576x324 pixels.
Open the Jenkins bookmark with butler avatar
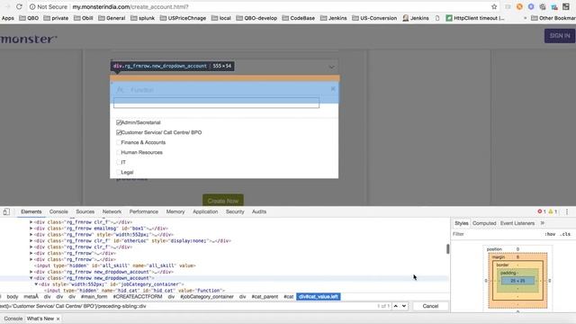pos(416,18)
